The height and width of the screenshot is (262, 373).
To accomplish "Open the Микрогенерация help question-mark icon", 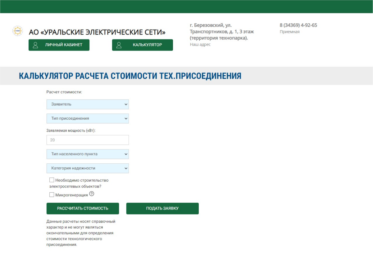I will point(92,194).
